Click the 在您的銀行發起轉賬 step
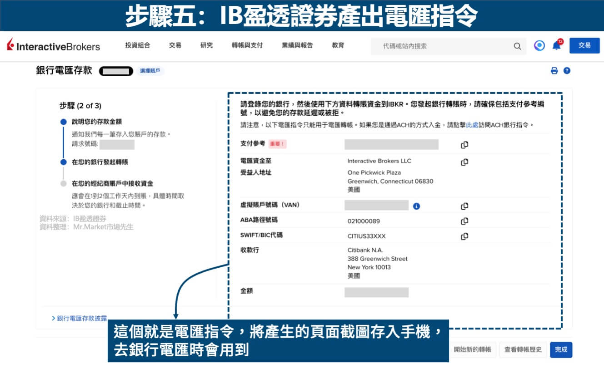The height and width of the screenshot is (368, 604). 100,162
